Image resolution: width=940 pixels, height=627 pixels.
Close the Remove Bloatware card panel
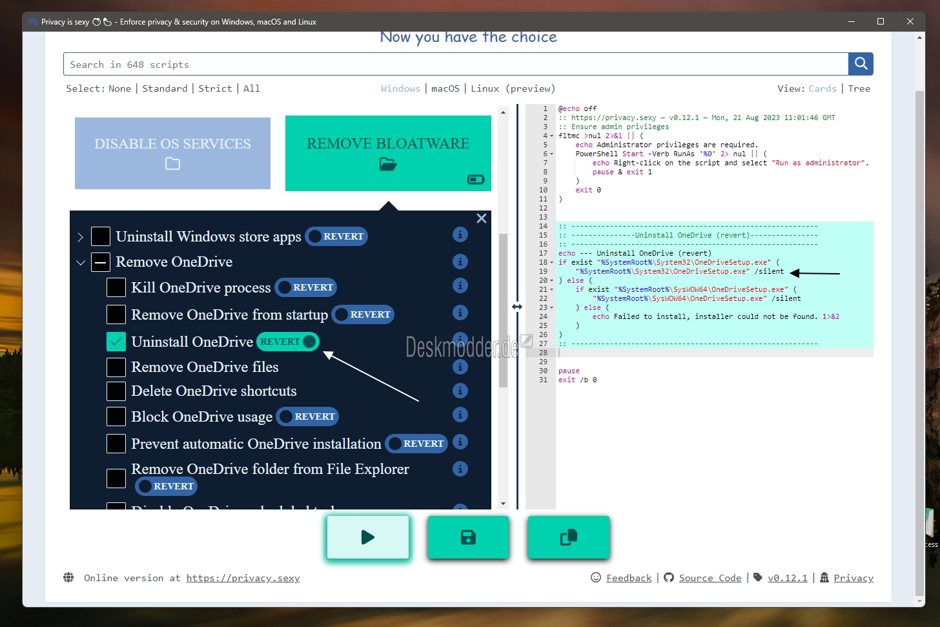[482, 218]
